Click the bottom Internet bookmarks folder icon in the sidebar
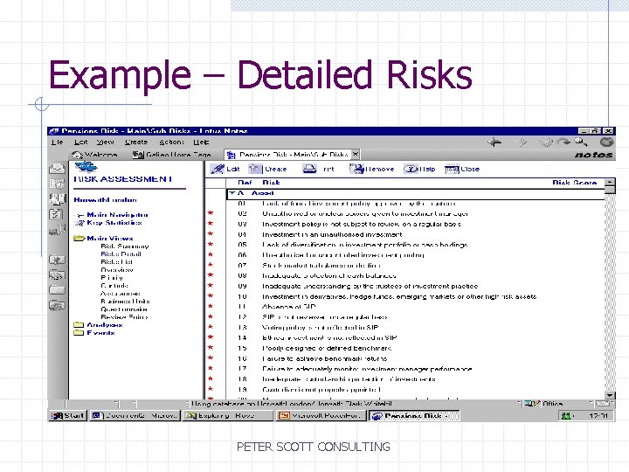The height and width of the screenshot is (472, 629). tap(57, 305)
